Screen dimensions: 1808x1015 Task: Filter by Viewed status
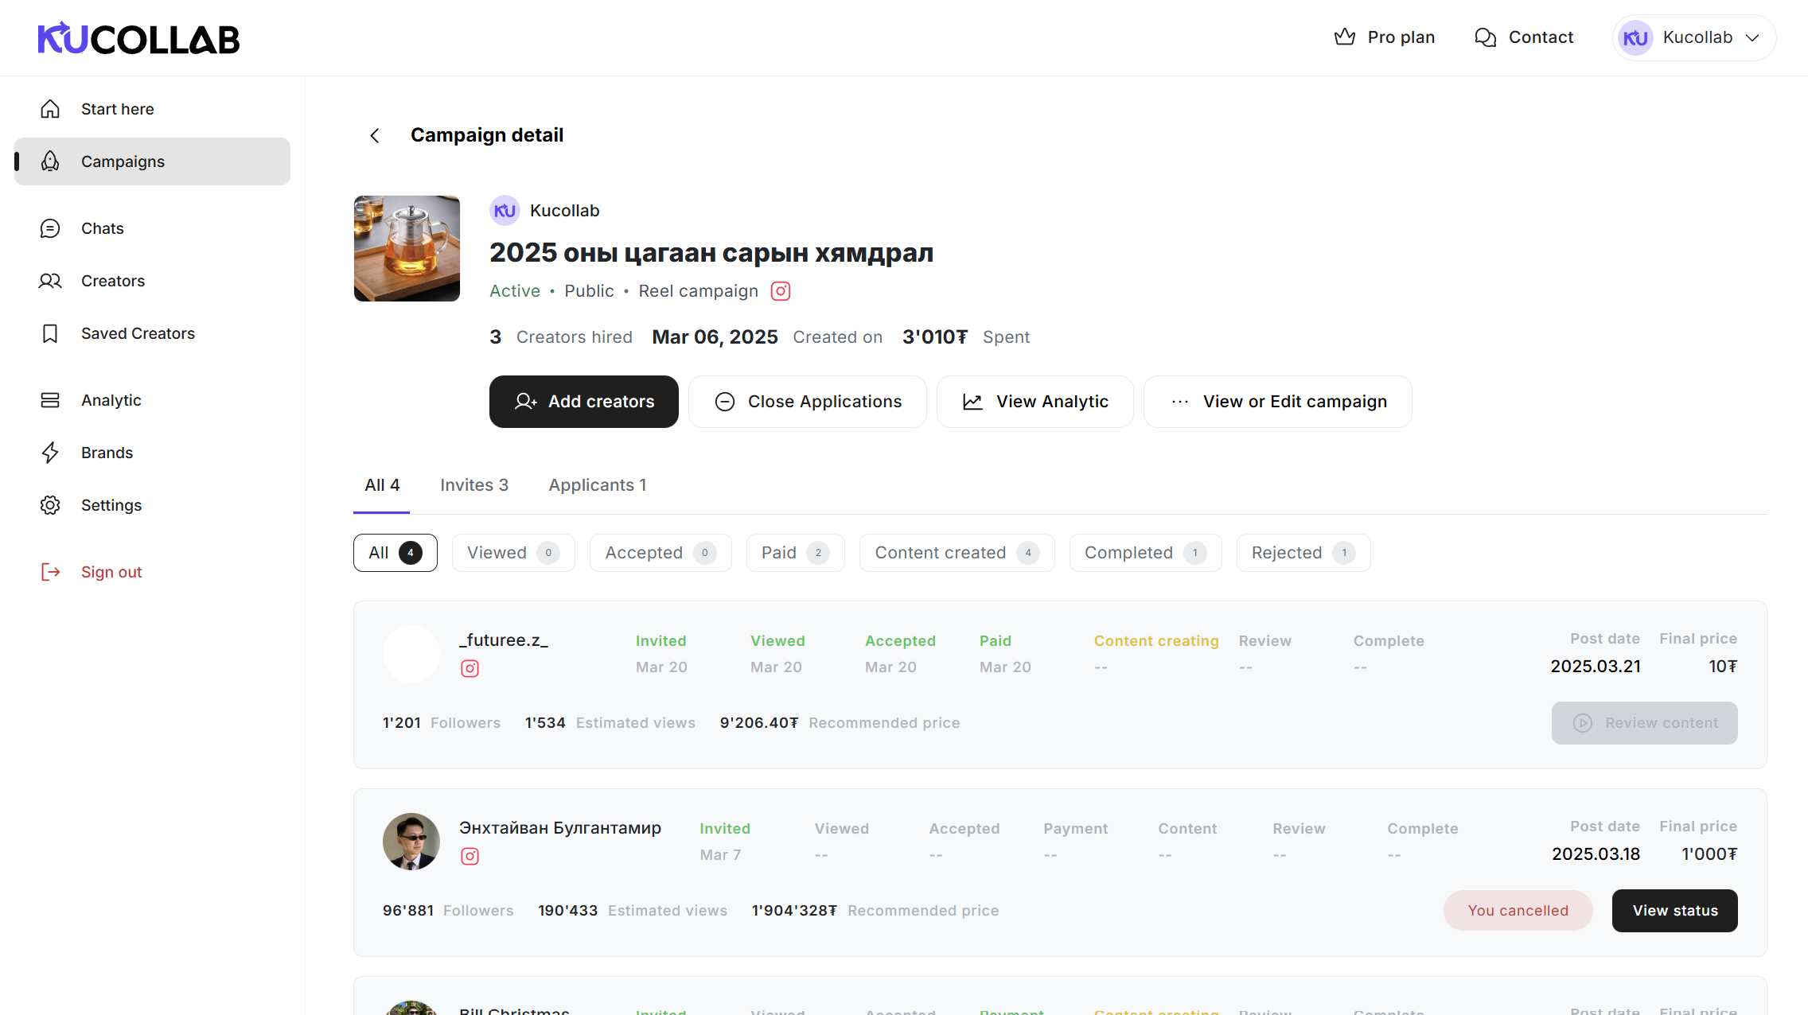point(513,553)
